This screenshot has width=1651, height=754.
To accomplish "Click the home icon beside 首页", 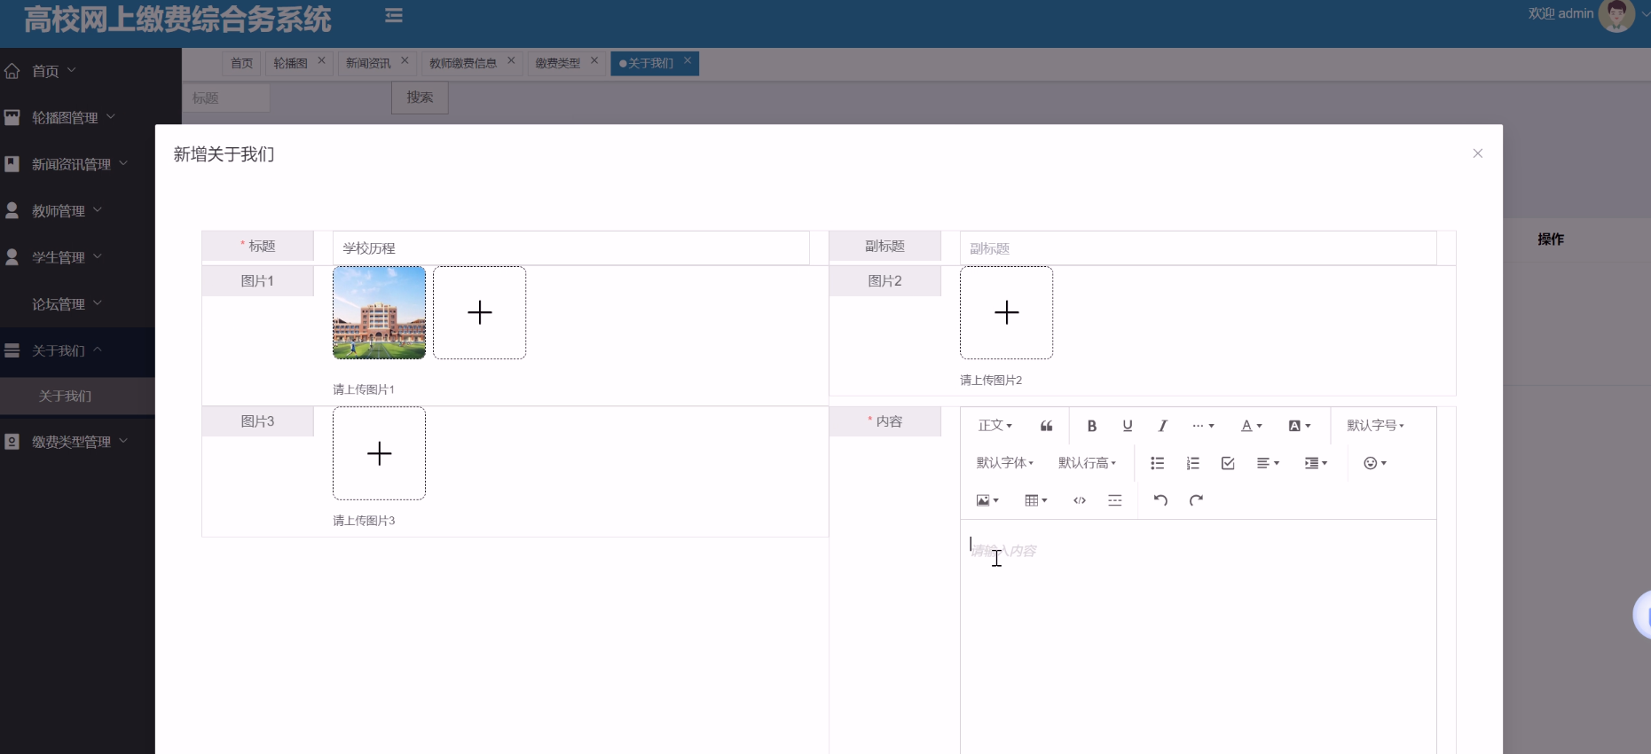I will tap(12, 71).
